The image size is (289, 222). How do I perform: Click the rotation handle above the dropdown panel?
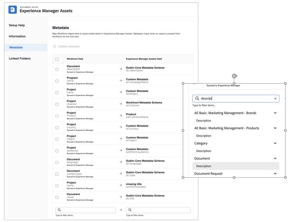[x=234, y=76]
